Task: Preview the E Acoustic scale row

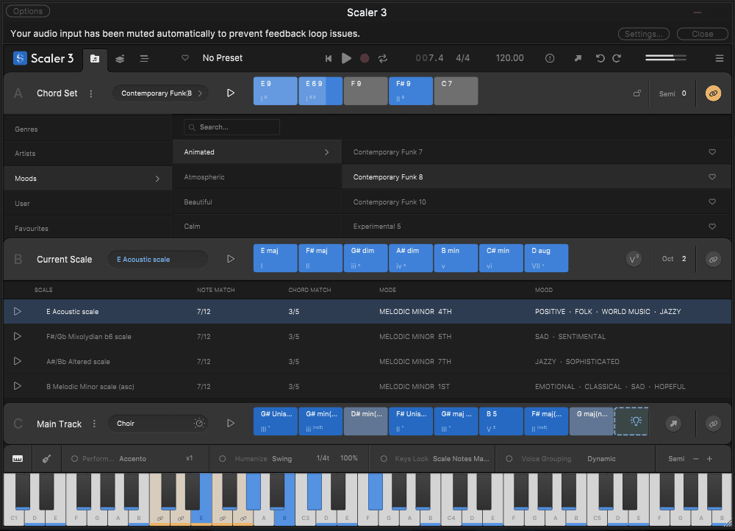Action: [x=18, y=312]
